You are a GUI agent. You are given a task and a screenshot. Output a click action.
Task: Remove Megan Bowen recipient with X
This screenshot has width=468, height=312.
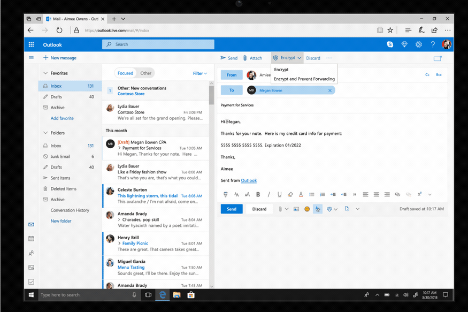pos(330,90)
